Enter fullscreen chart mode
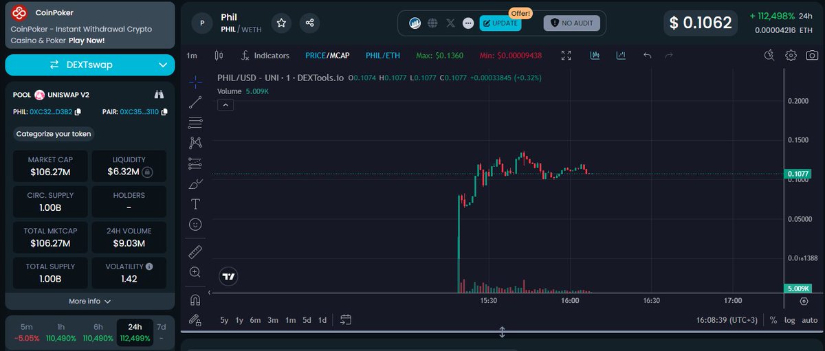The image size is (825, 351). coord(566,56)
